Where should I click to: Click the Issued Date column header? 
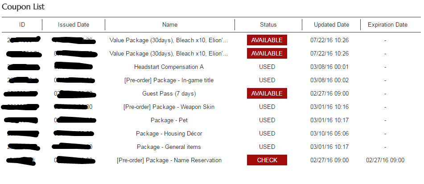click(74, 24)
